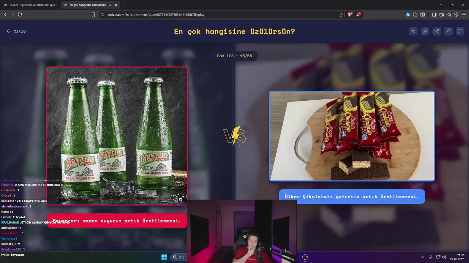Click the Shazam extension icon
The image size is (469, 263).
tap(408, 15)
